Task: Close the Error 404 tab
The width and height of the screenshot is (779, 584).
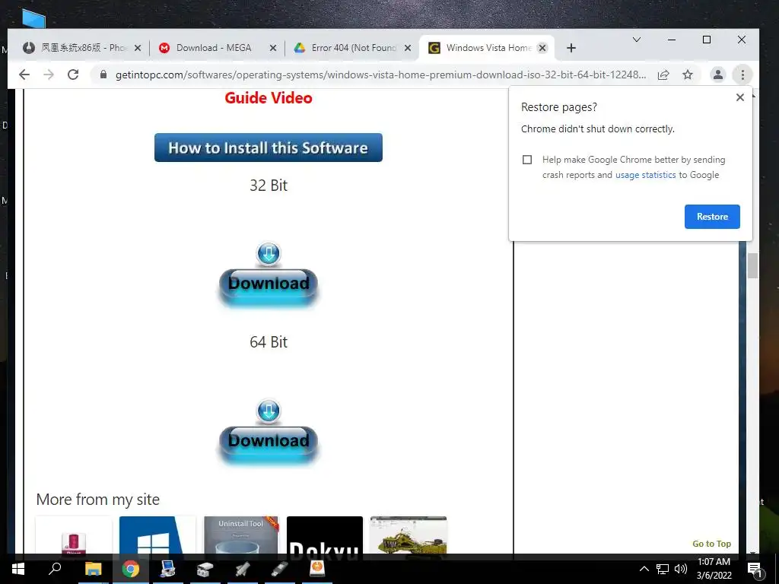Action: coord(408,48)
